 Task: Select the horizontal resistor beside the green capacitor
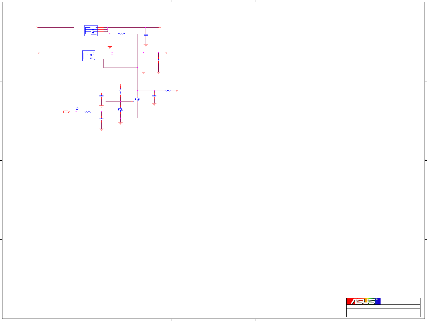pos(122,34)
